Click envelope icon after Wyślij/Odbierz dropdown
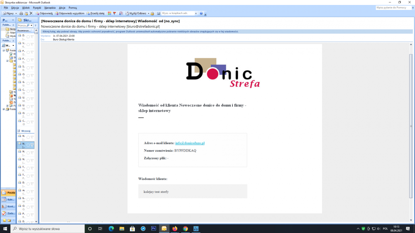The image size is (415, 233). (x=152, y=13)
